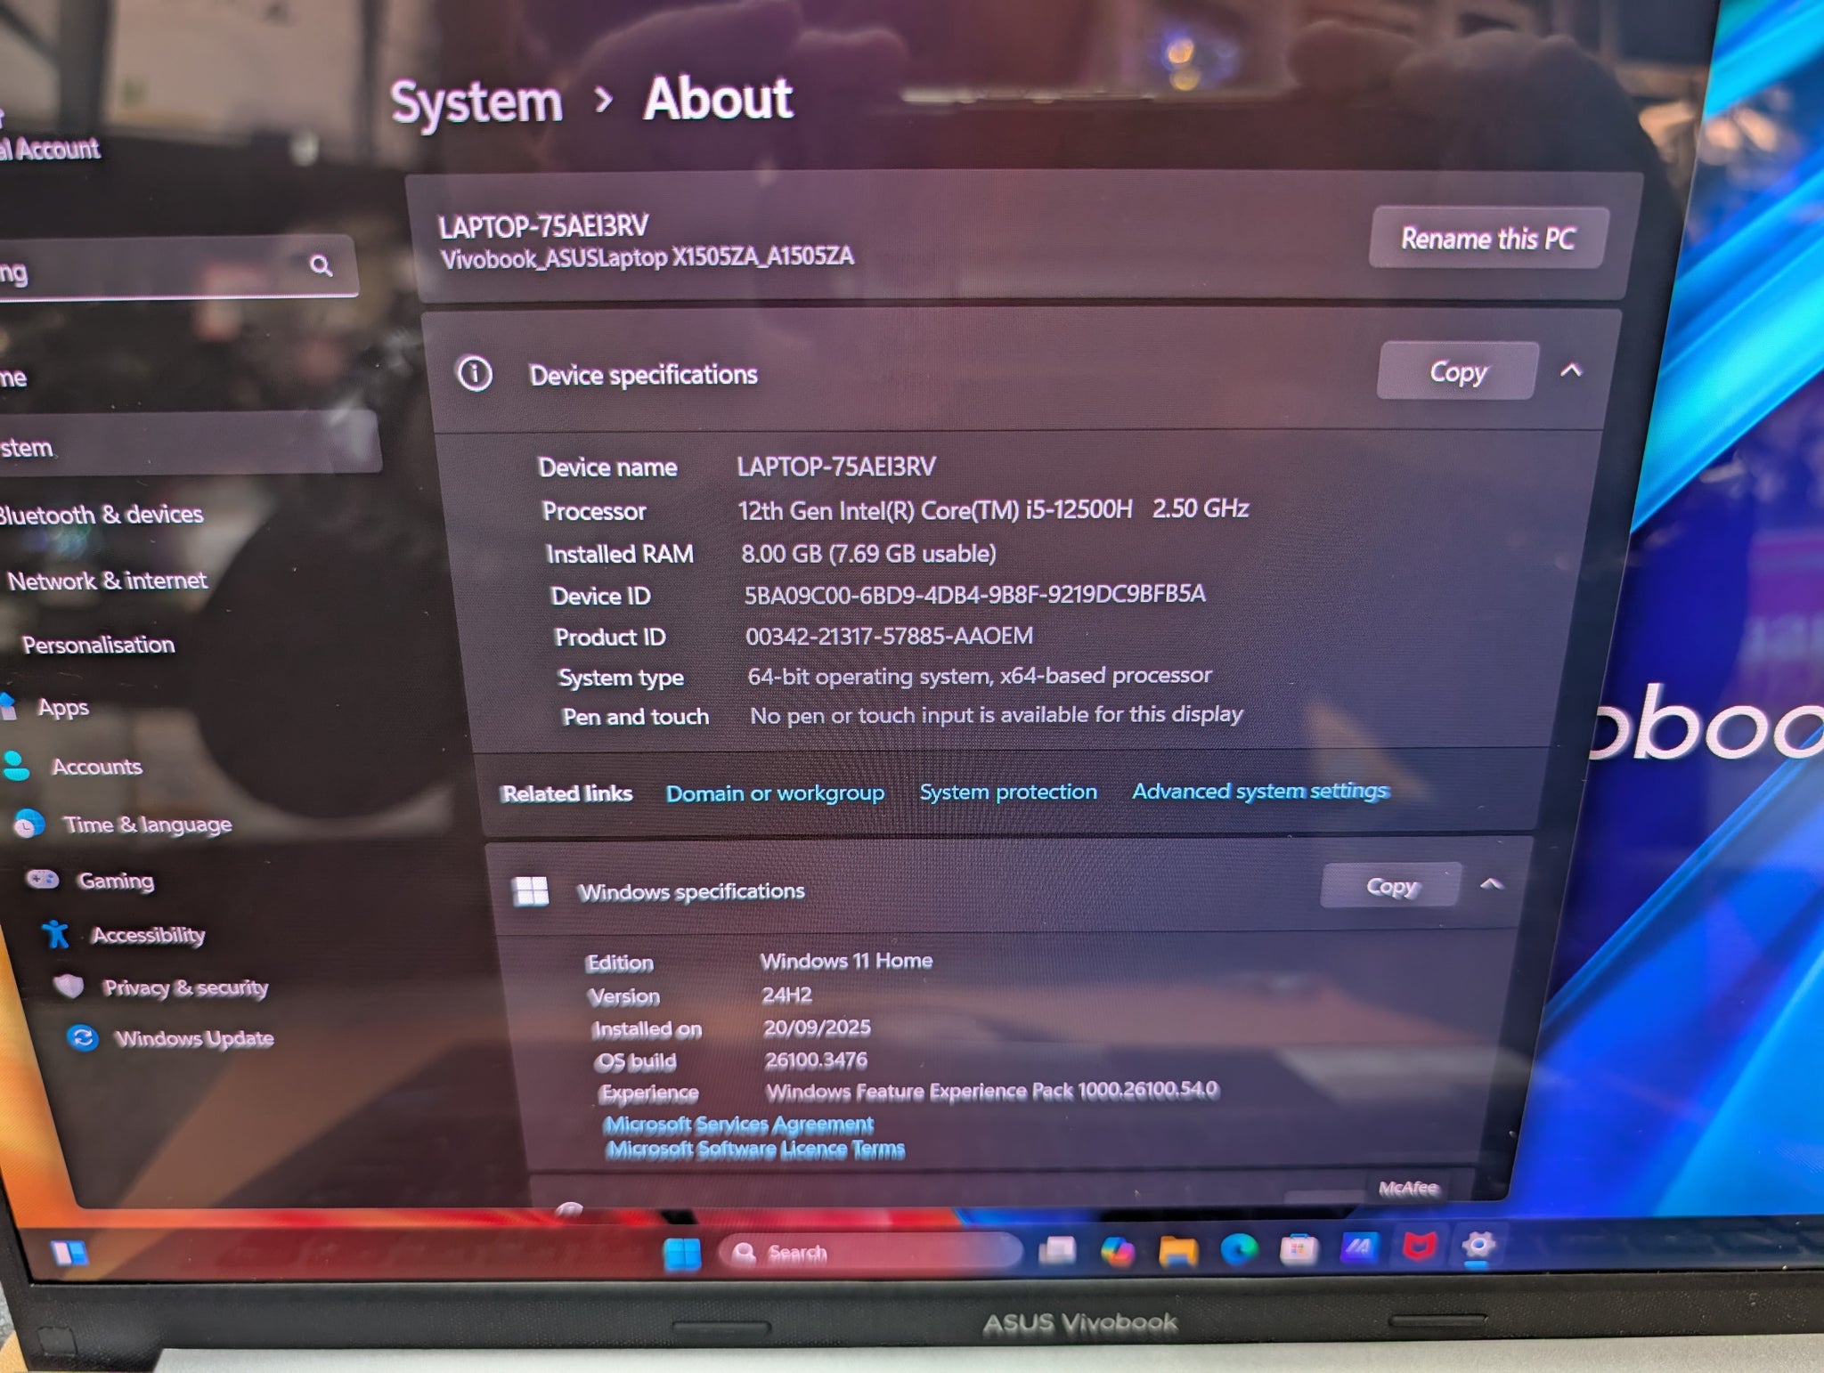
Task: Open Microsoft Services Agreement link
Action: click(738, 1124)
